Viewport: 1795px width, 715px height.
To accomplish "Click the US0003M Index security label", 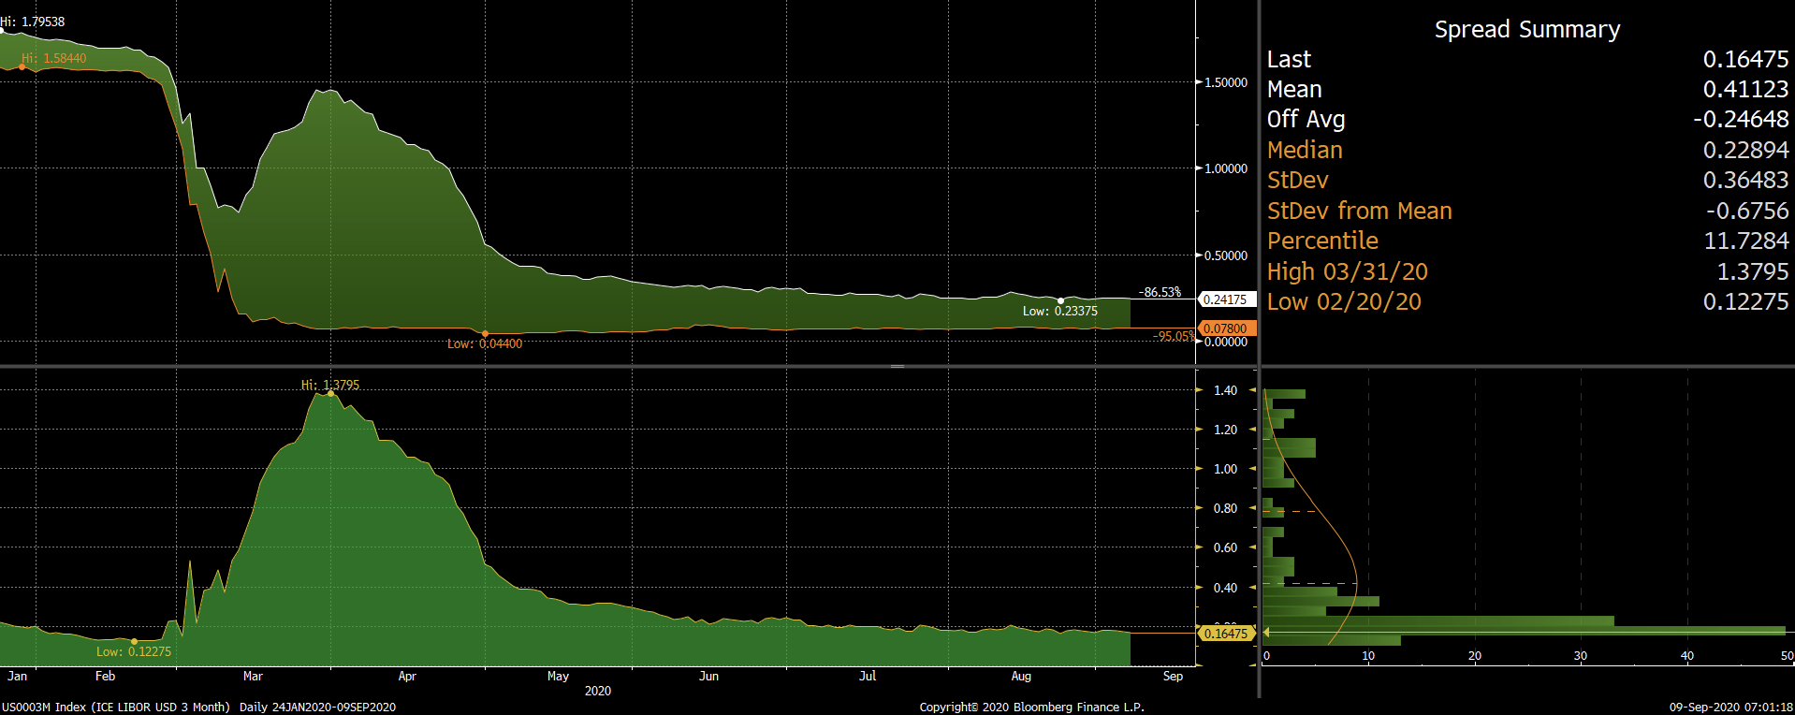I will tap(115, 707).
